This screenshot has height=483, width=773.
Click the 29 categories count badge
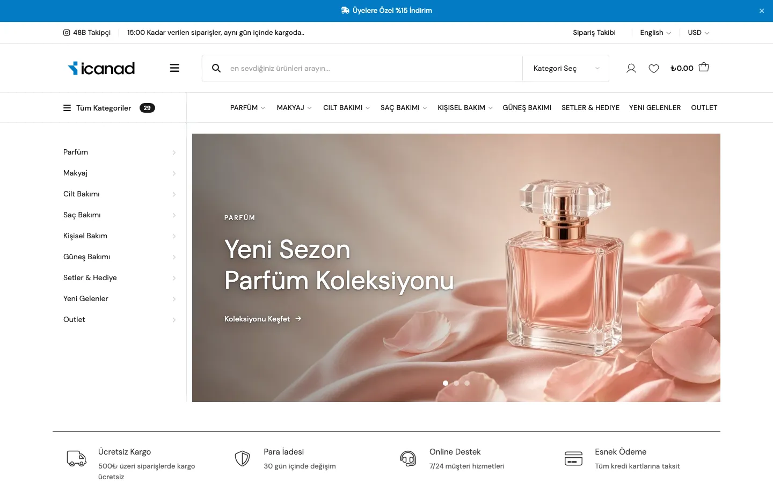click(x=147, y=108)
